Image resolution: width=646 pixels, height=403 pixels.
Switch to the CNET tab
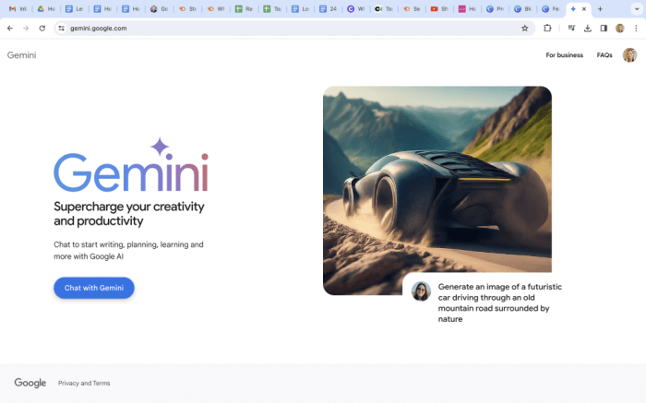tap(383, 8)
